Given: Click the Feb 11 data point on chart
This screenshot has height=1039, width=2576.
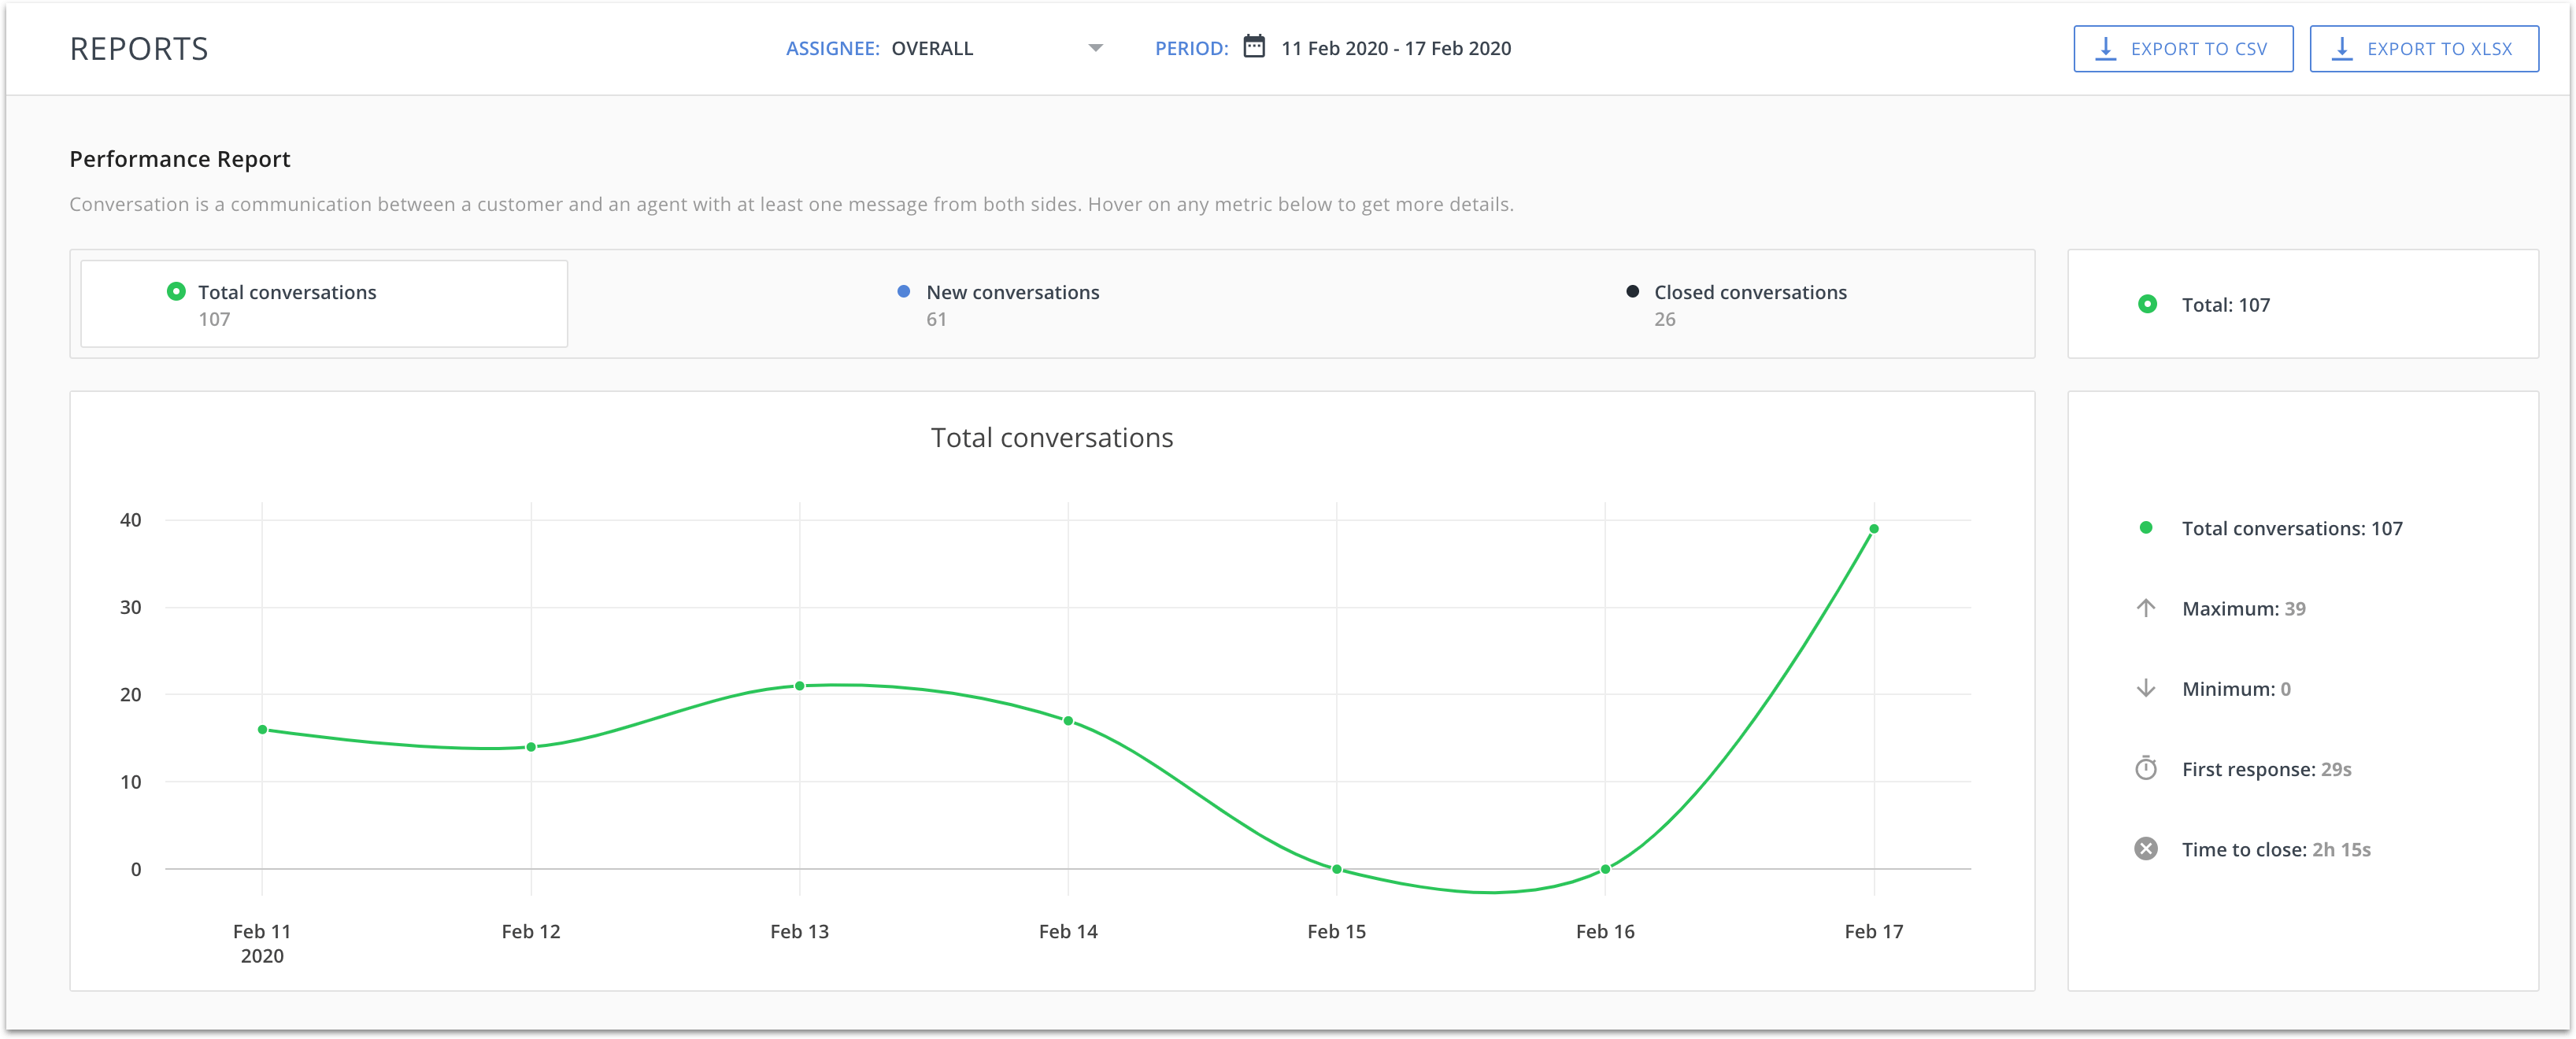Looking at the screenshot, I should (x=262, y=730).
